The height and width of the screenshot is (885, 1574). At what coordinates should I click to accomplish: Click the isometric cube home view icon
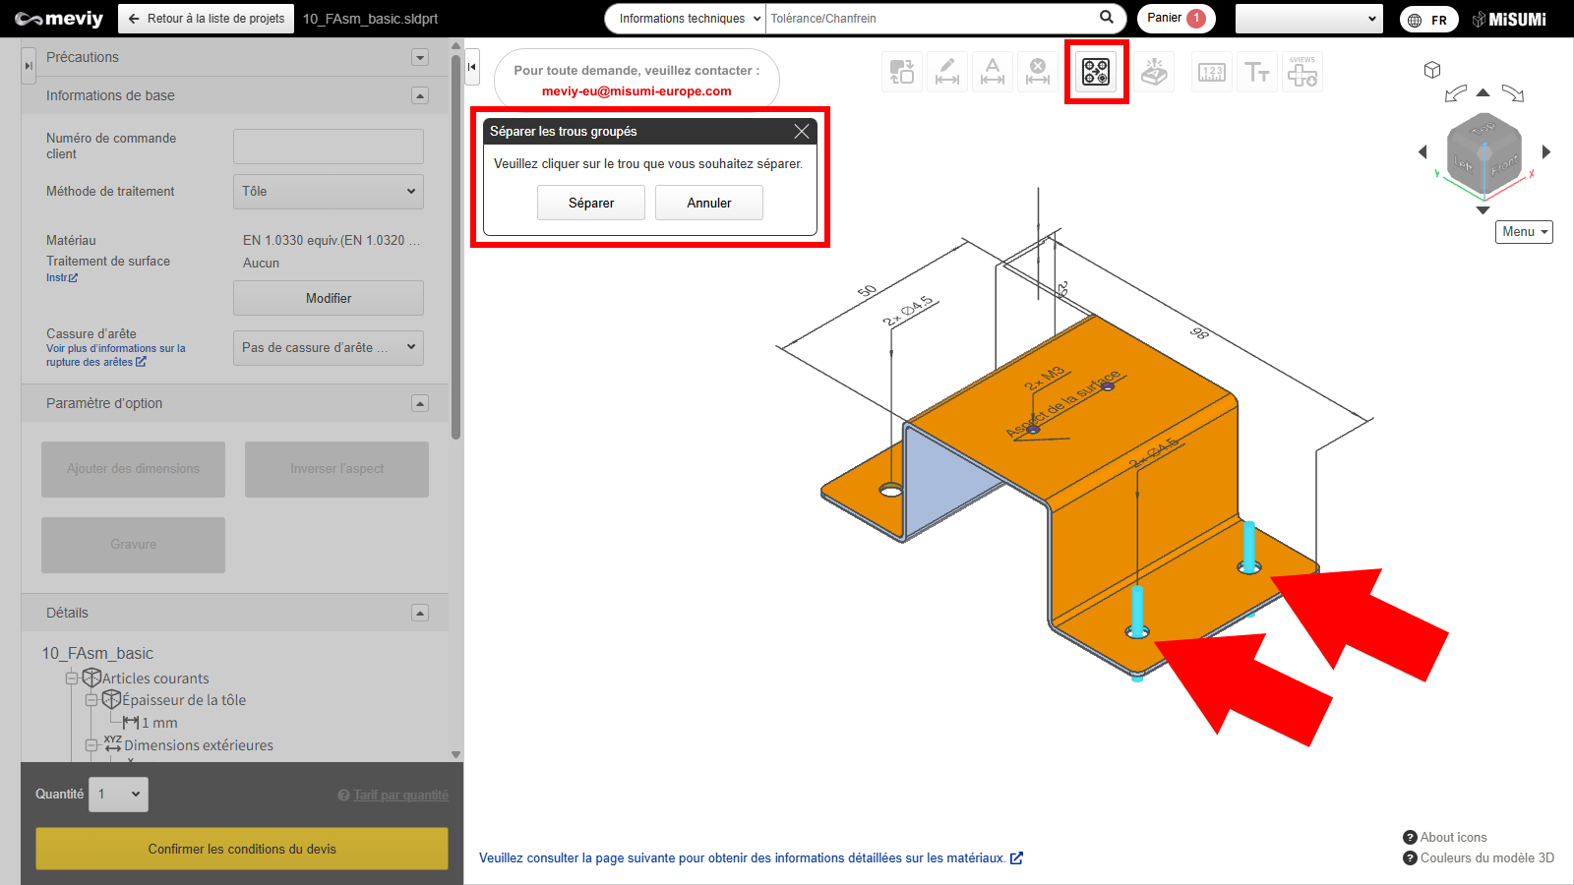pos(1432,70)
